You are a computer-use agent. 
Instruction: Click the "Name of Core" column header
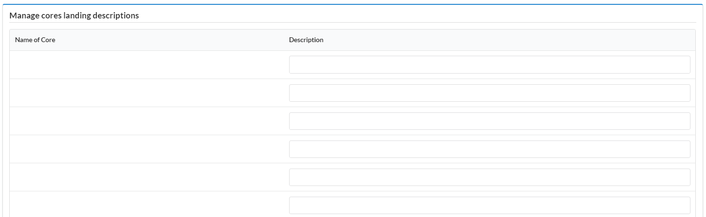point(35,40)
